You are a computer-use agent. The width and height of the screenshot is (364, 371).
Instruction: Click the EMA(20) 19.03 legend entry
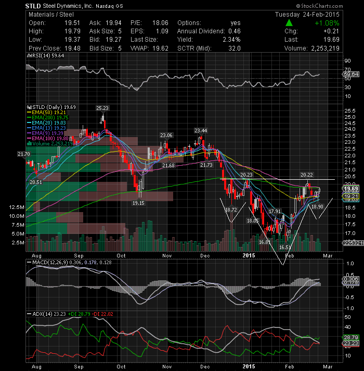46,123
